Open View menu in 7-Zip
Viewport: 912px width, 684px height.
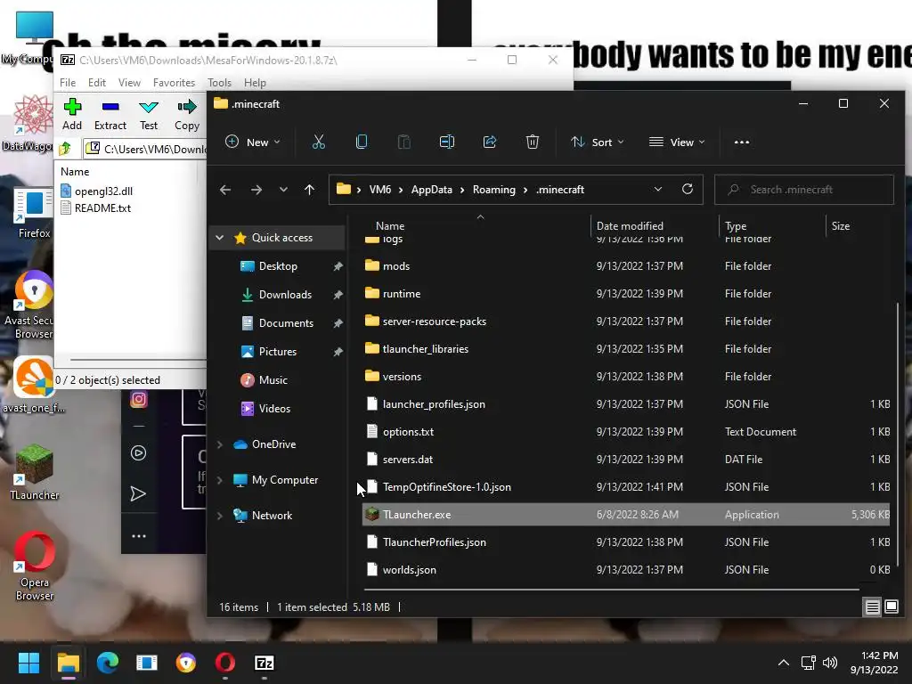pyautogui.click(x=129, y=83)
